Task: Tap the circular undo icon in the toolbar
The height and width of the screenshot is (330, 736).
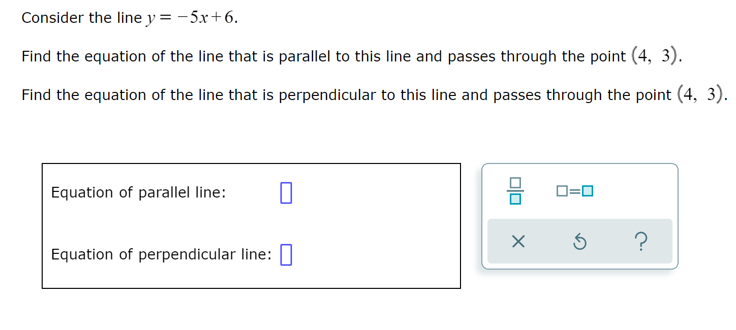Action: [x=580, y=241]
